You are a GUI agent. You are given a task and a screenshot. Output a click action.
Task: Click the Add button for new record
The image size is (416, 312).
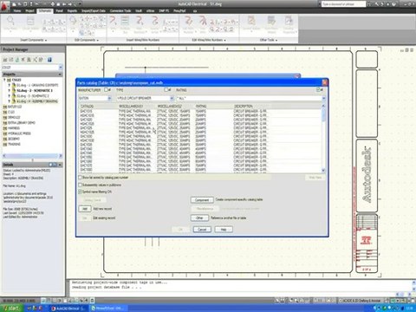point(85,209)
